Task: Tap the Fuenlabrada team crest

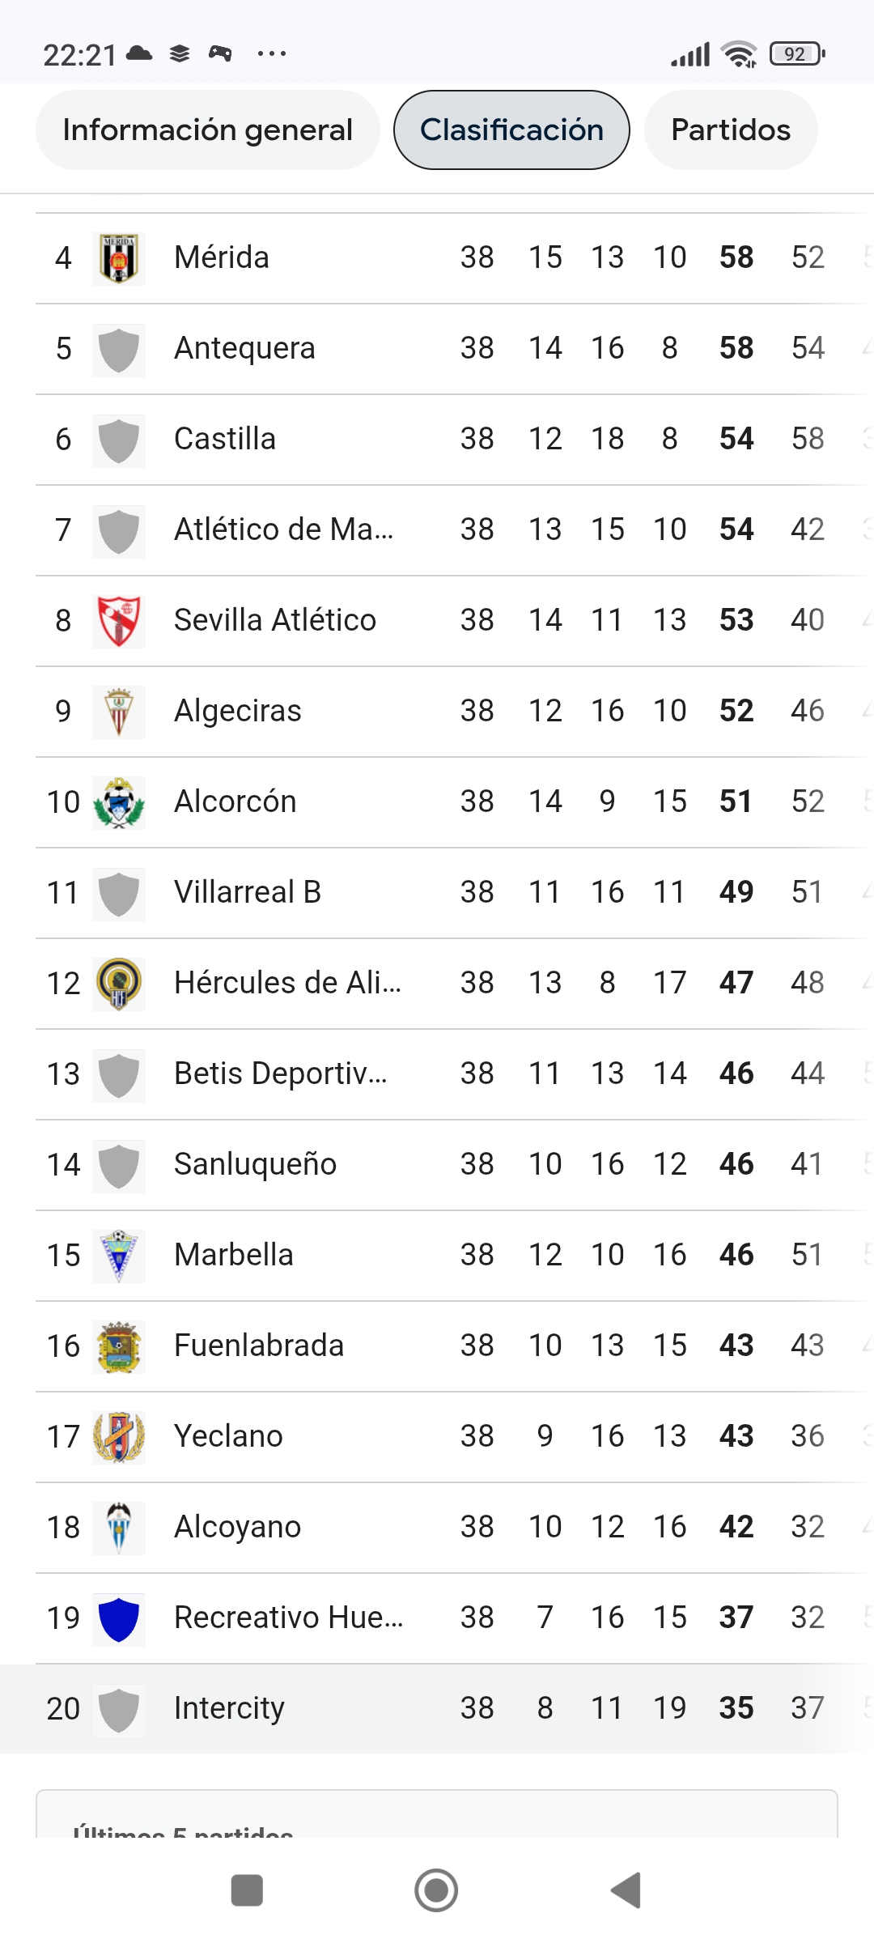Action: [119, 1346]
